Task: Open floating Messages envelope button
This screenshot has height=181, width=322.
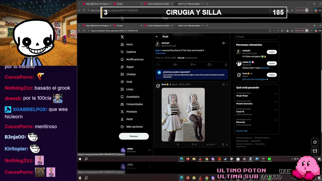Action: point(315,151)
